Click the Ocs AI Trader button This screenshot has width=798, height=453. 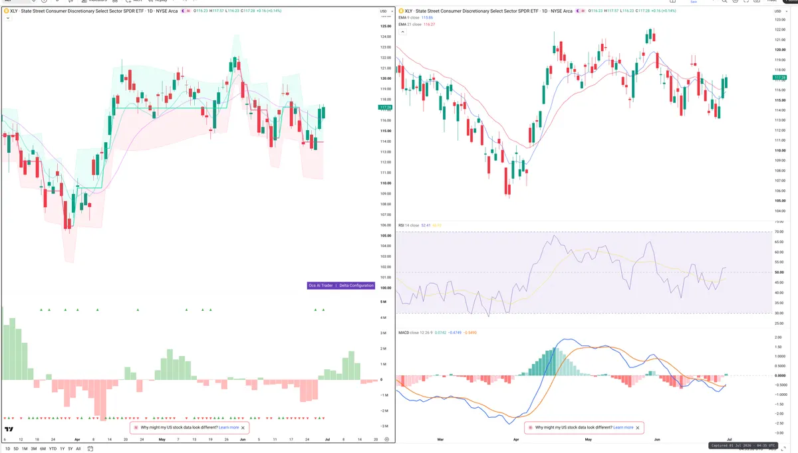pyautogui.click(x=321, y=286)
